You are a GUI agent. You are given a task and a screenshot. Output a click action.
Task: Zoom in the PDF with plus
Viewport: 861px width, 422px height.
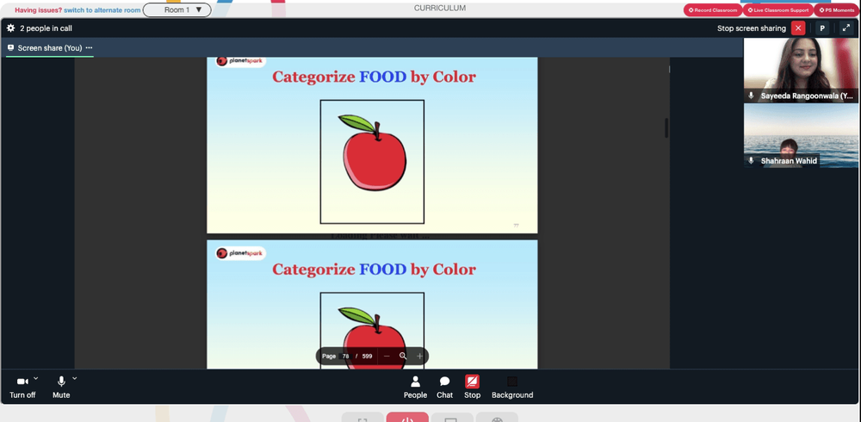point(419,356)
